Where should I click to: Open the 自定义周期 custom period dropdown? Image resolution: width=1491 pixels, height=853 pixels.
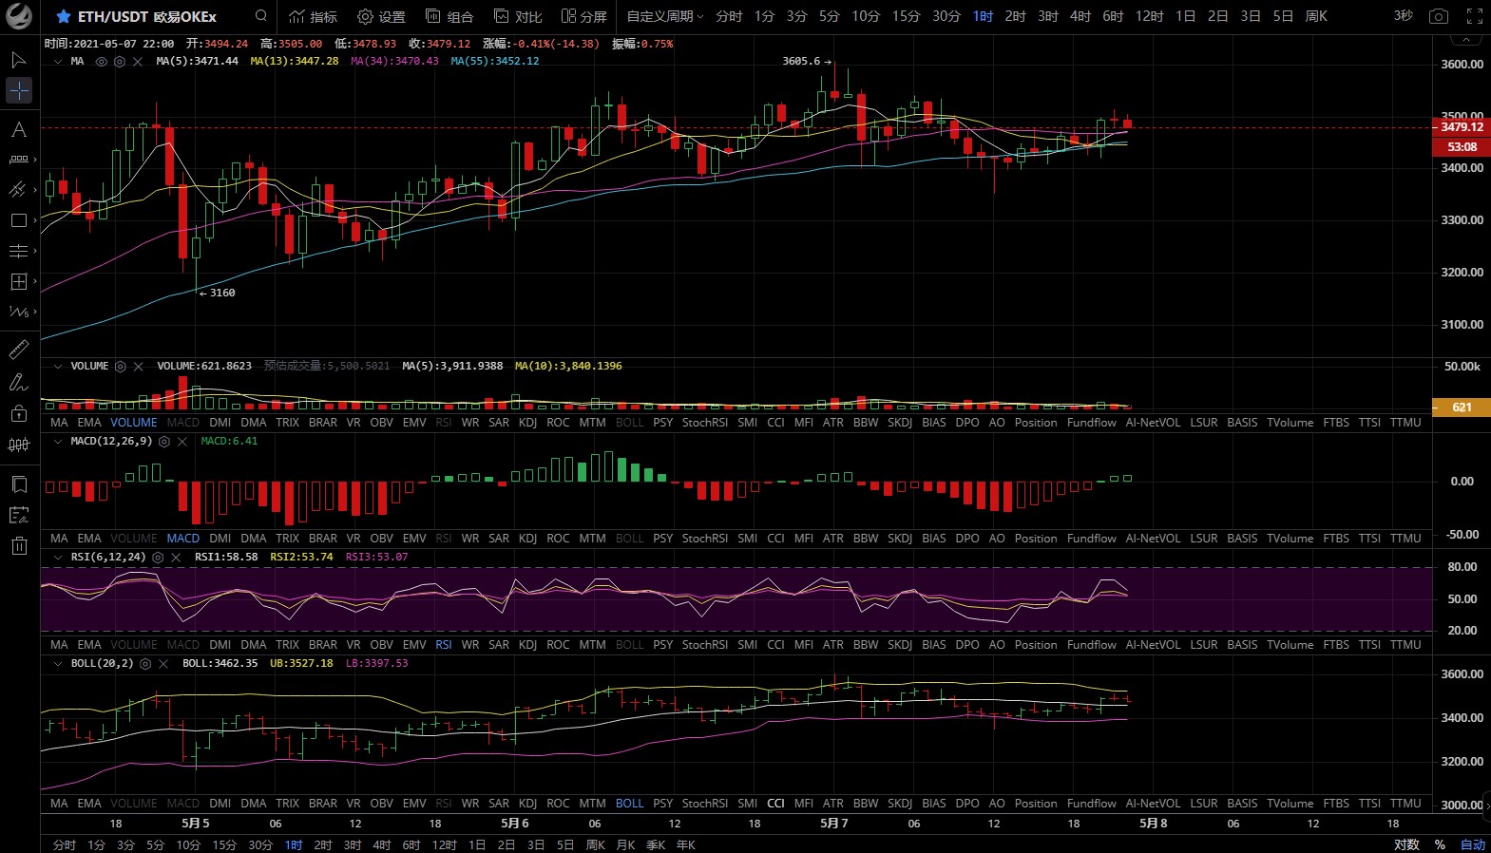(x=664, y=16)
